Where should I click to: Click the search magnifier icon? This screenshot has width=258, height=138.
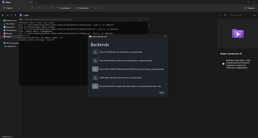pyautogui.click(x=254, y=15)
